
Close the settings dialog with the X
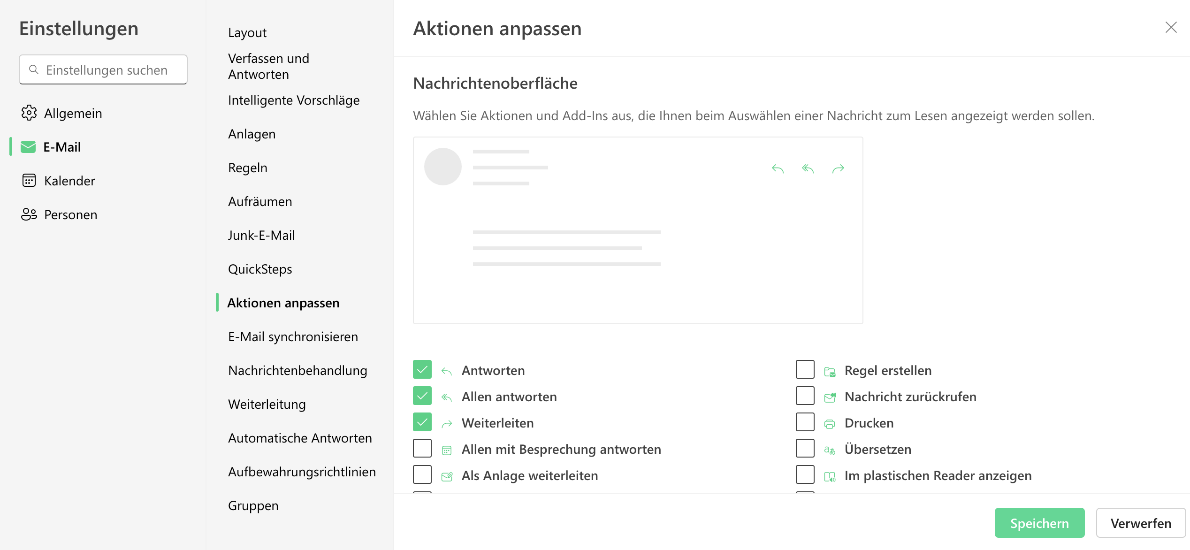tap(1171, 28)
